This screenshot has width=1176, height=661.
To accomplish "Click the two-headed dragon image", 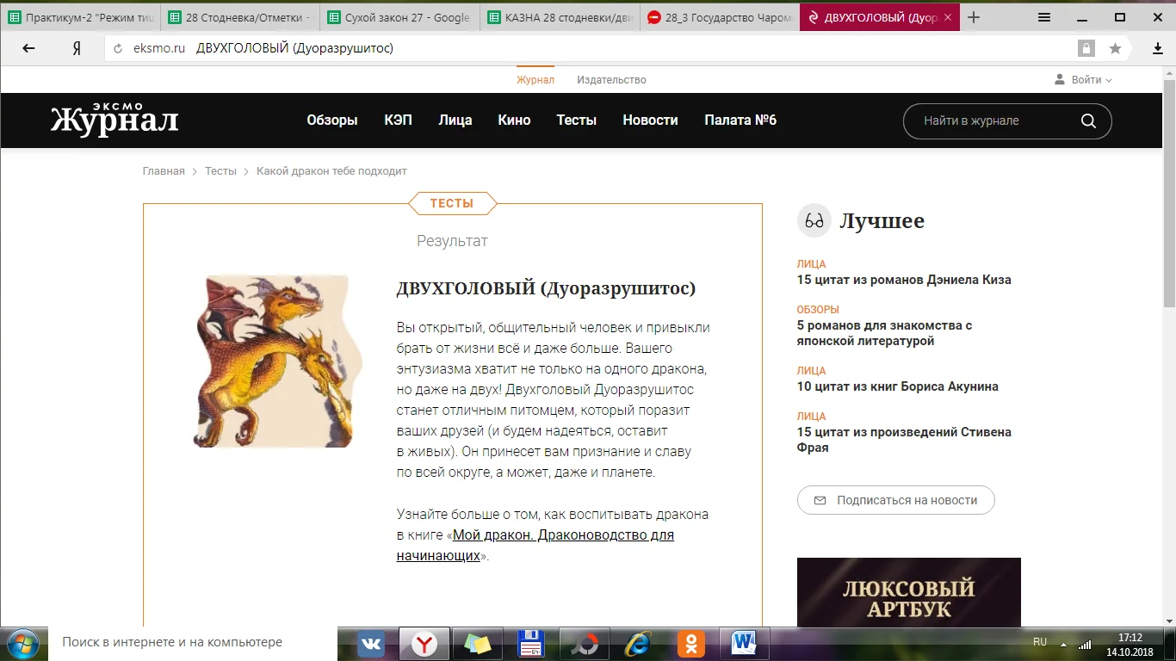I will pos(276,361).
